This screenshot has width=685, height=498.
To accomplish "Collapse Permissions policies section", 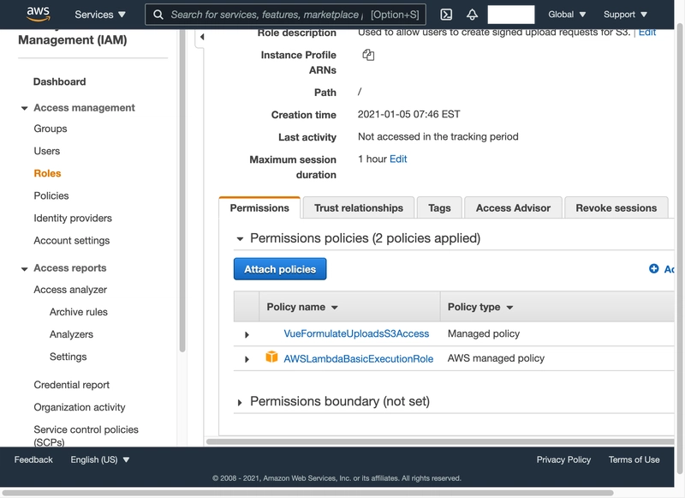I will tap(240, 239).
